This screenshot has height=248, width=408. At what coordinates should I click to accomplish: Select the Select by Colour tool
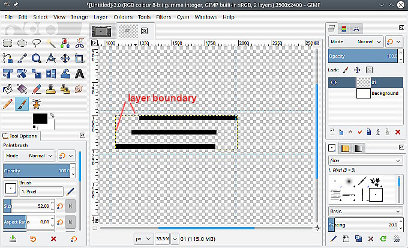(65, 43)
